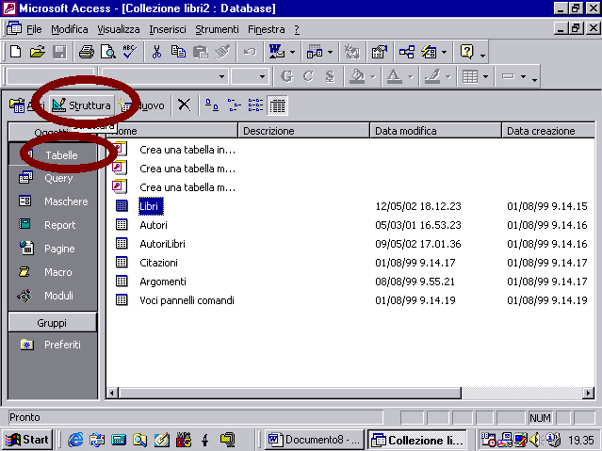602x451 pixels.
Task: Expand the font color dropdown arrow
Action: 411,77
